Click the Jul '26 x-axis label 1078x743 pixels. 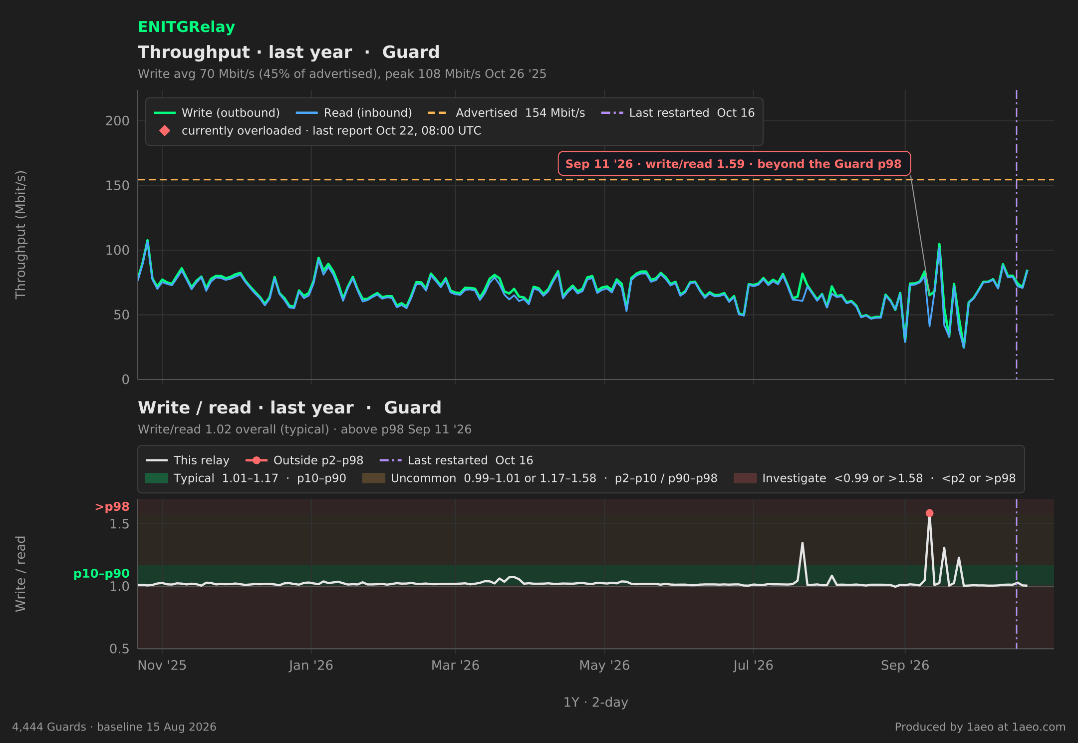pos(753,666)
